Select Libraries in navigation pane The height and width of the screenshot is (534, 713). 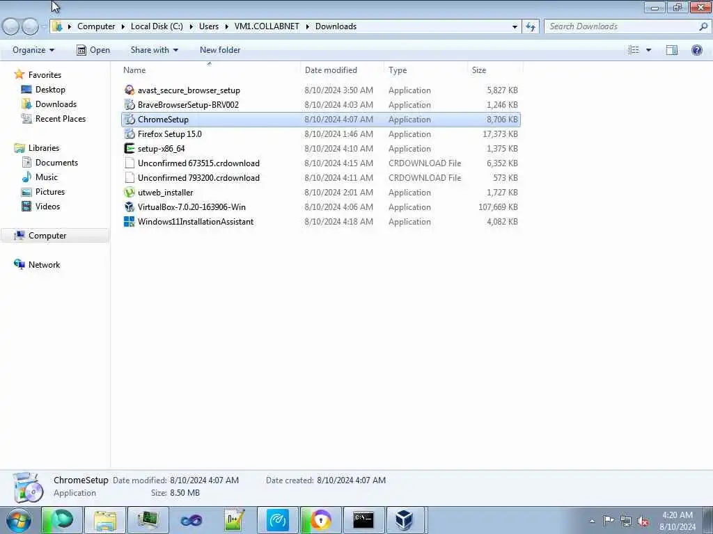coord(44,148)
